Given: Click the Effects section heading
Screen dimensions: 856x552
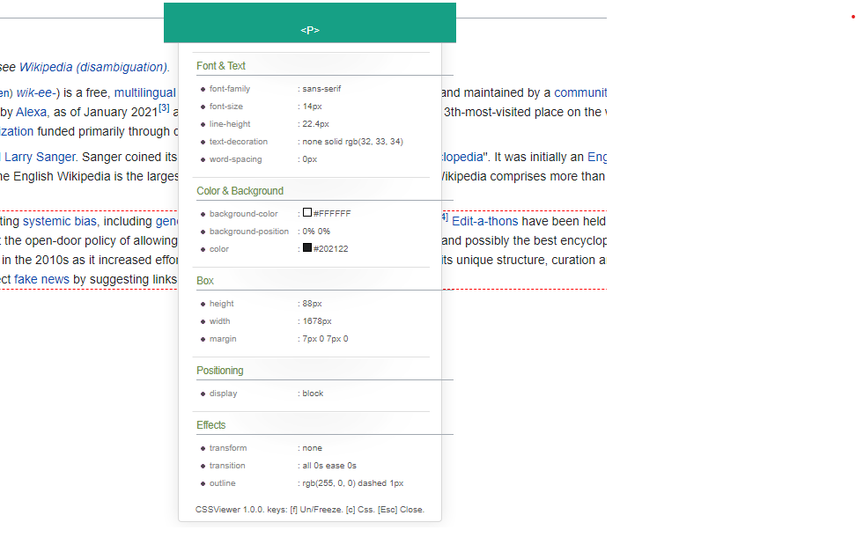Looking at the screenshot, I should coord(210,425).
